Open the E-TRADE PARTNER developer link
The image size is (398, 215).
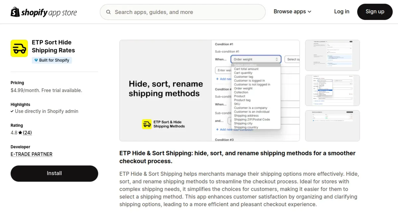pyautogui.click(x=32, y=154)
